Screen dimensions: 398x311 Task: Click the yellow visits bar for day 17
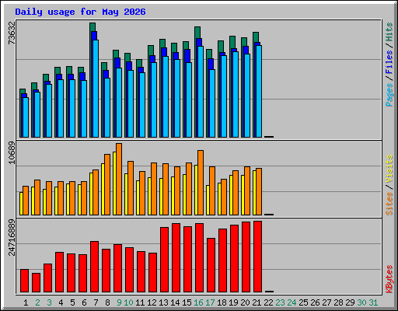pyautogui.click(x=208, y=201)
